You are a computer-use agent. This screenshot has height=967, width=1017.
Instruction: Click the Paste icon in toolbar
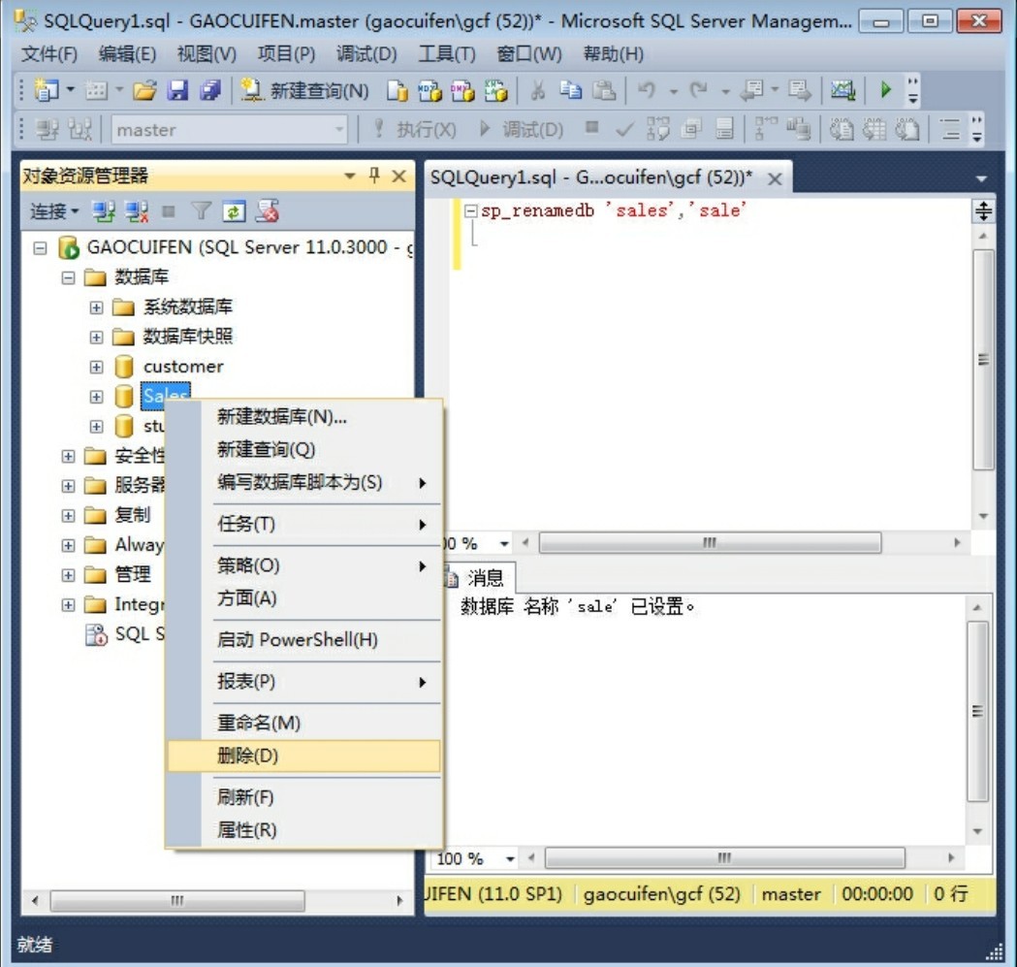click(604, 90)
